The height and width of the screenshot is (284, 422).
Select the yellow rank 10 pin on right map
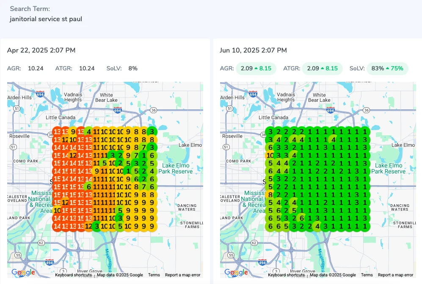(270, 156)
